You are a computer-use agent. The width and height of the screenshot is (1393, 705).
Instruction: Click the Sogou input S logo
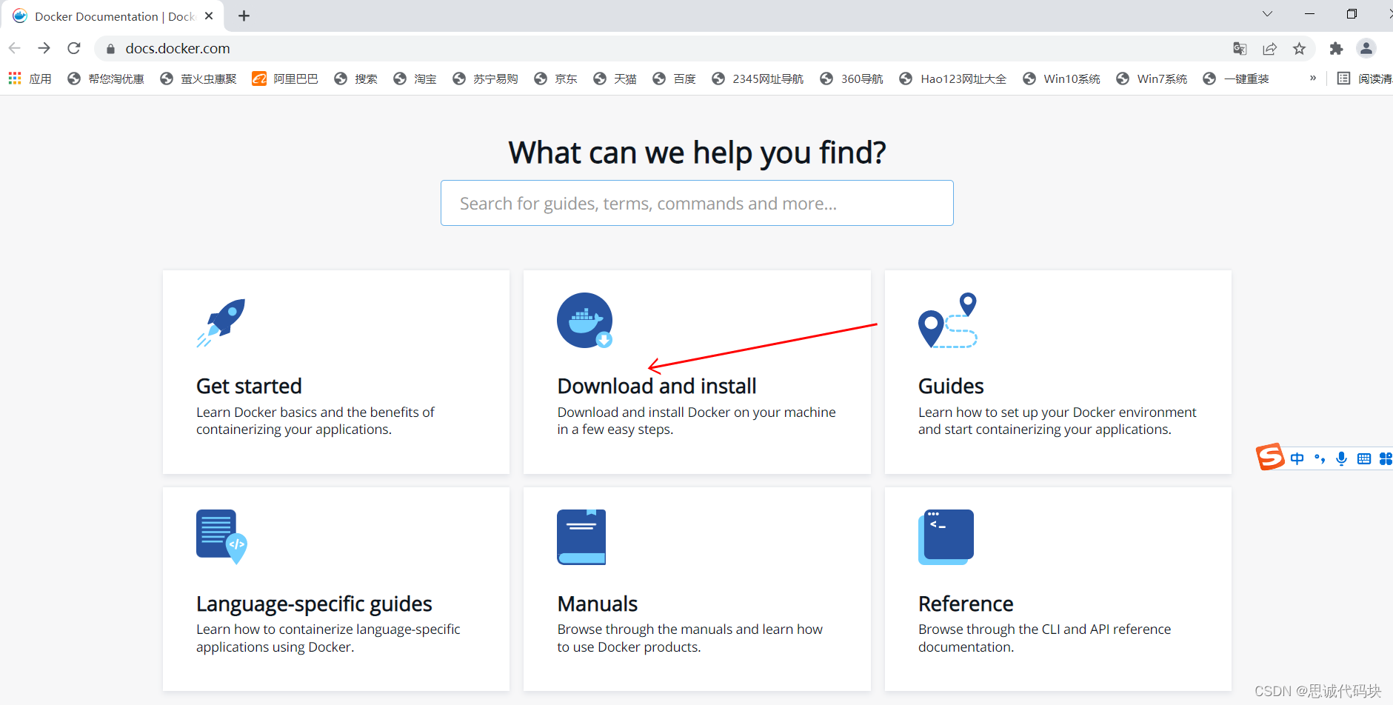tap(1270, 457)
